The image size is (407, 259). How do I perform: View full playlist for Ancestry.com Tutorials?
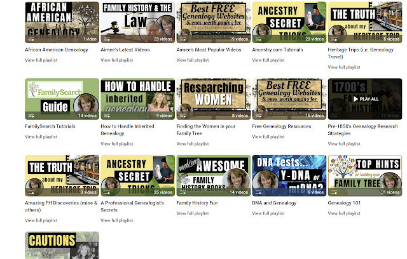tap(268, 60)
